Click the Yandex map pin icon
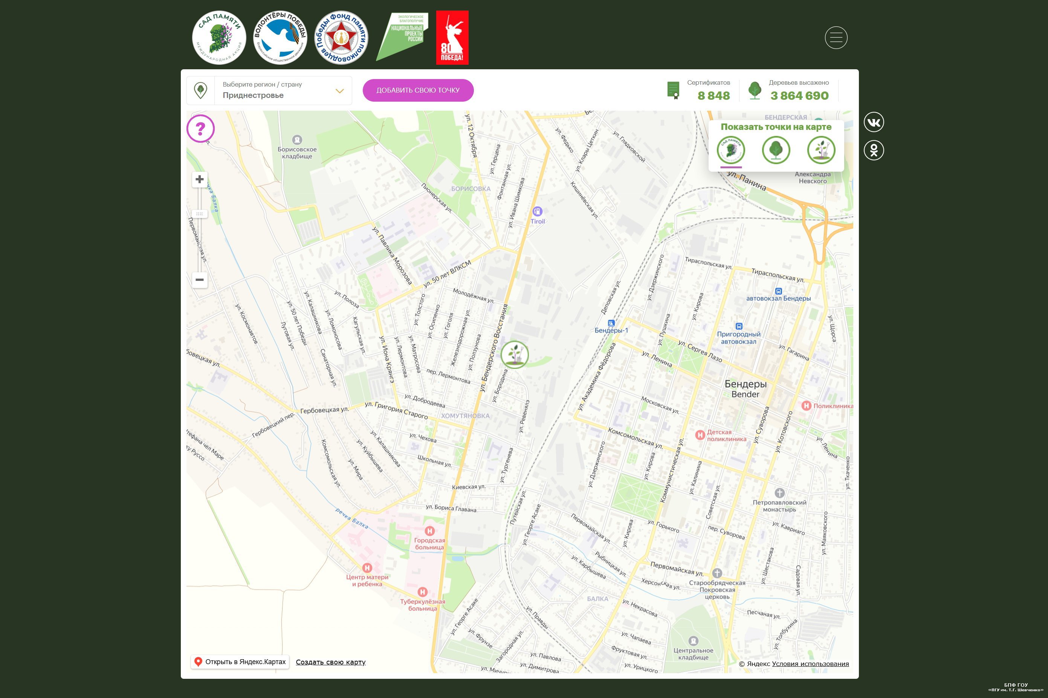The height and width of the screenshot is (698, 1048). [x=198, y=662]
